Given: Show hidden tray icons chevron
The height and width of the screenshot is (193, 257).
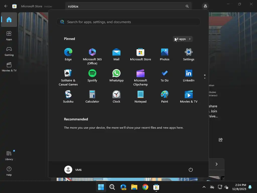Looking at the screenshot, I should (204, 187).
